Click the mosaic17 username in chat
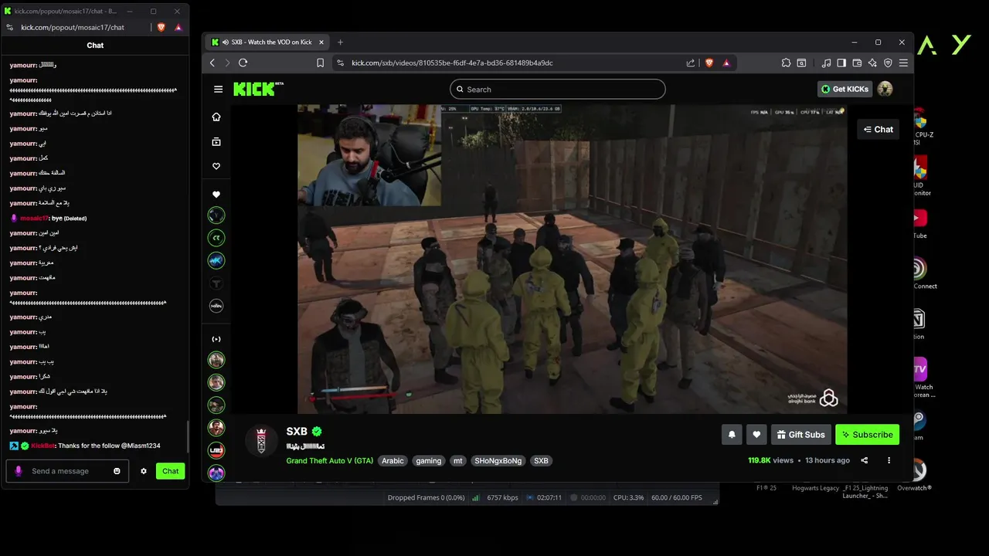The height and width of the screenshot is (556, 989). coord(35,219)
